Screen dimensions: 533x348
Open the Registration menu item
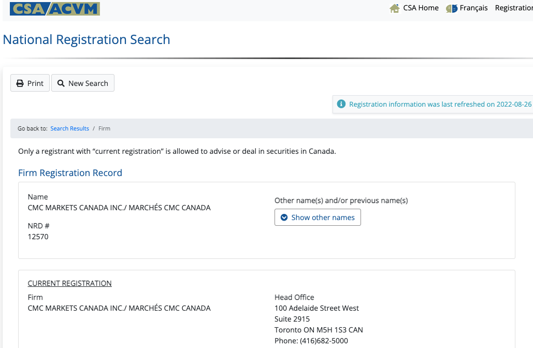pos(514,8)
